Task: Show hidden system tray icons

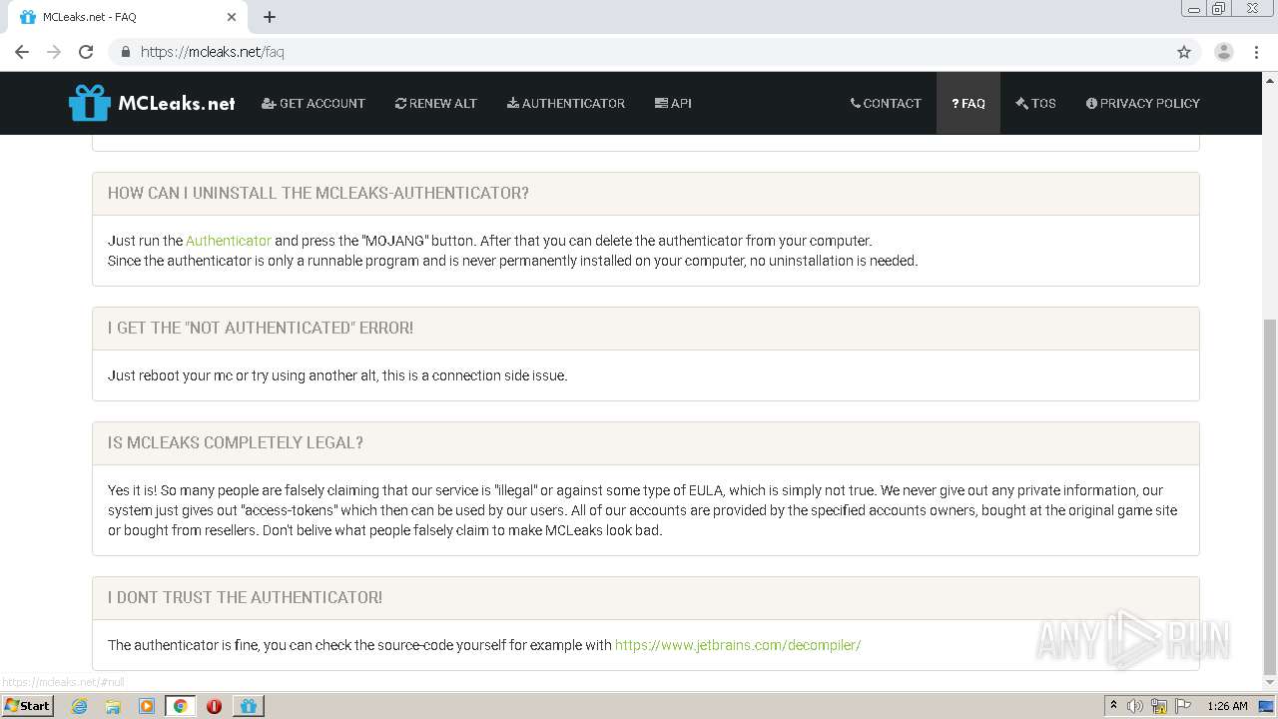Action: coord(1113,705)
